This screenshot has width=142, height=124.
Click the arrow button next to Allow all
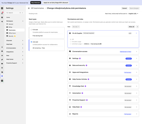click(137, 27)
